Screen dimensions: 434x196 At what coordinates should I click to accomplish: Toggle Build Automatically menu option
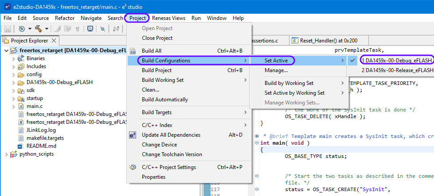pos(189,100)
